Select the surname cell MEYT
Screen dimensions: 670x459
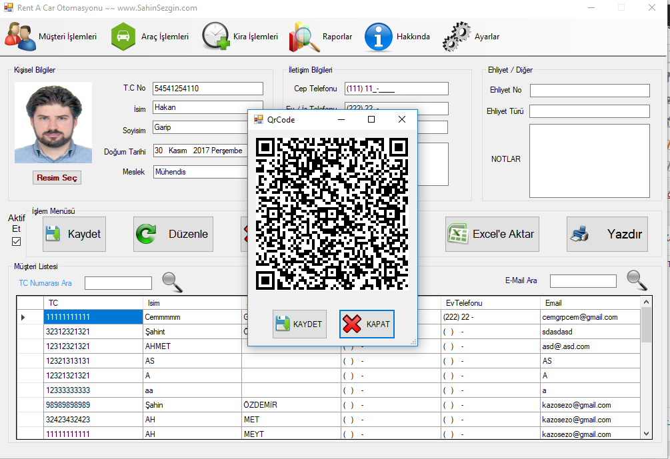[x=291, y=434]
